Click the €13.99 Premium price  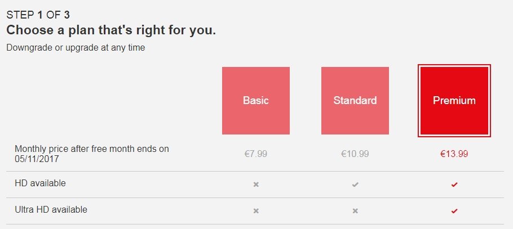(x=454, y=154)
